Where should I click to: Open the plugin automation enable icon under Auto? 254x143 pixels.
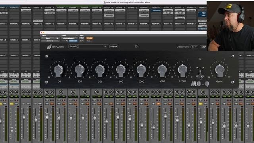click(x=81, y=38)
